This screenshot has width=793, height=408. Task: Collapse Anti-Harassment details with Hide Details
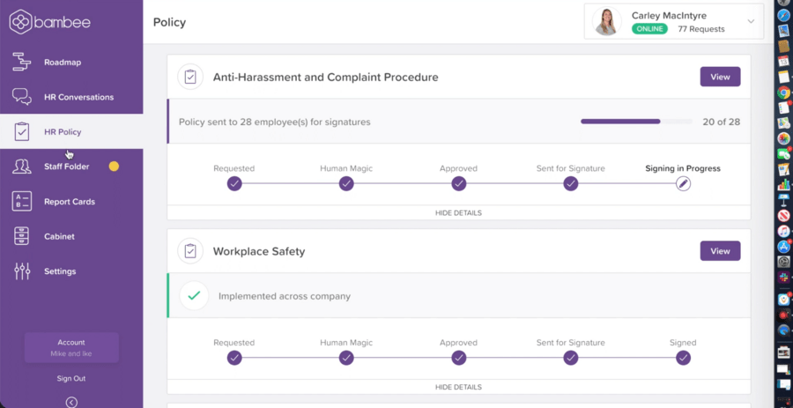tap(458, 212)
